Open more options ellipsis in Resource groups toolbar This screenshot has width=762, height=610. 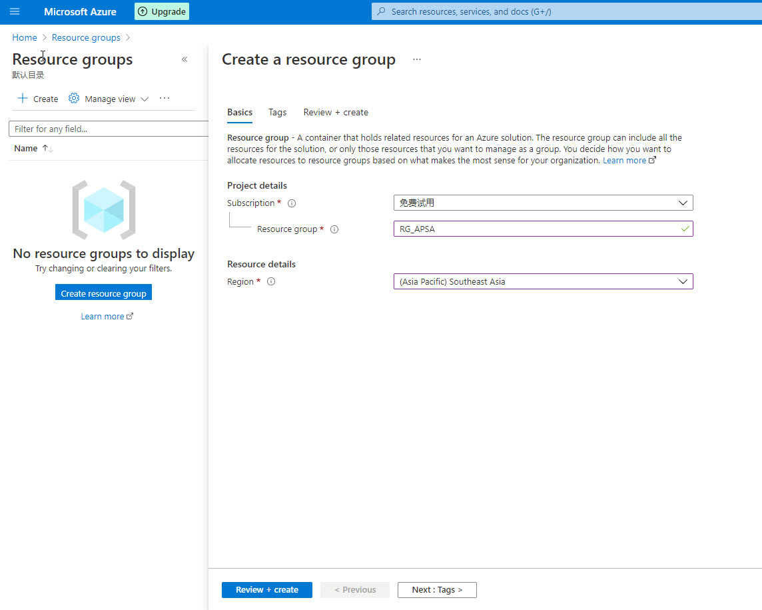coord(165,99)
